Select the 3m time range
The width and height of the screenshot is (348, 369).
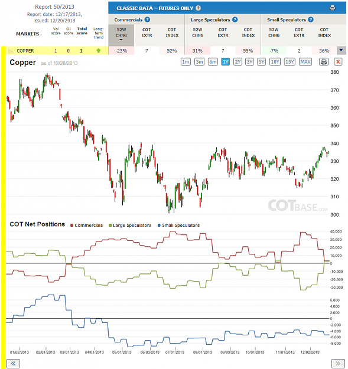click(x=199, y=62)
